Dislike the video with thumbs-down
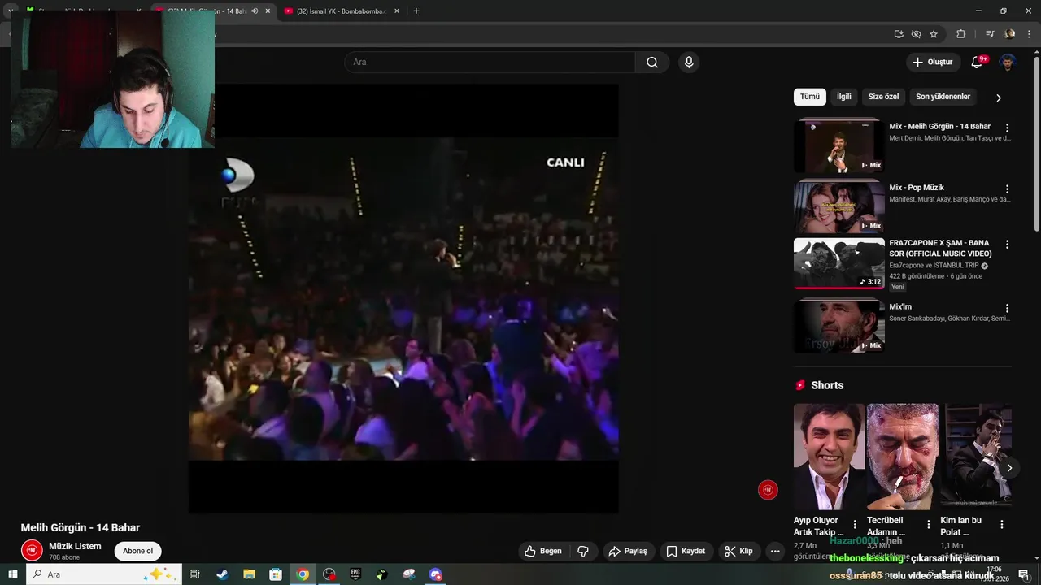 point(583,551)
